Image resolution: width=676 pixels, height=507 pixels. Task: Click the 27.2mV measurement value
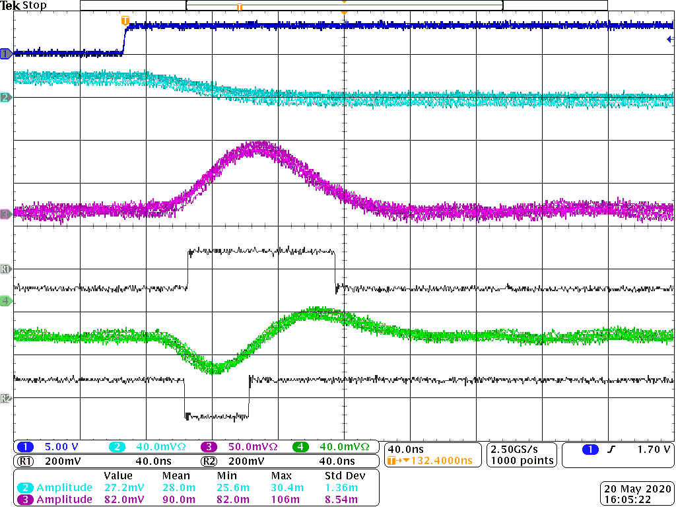(x=124, y=488)
